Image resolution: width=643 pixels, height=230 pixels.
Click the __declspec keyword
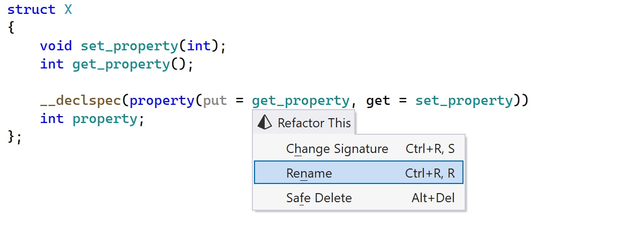pos(80,101)
